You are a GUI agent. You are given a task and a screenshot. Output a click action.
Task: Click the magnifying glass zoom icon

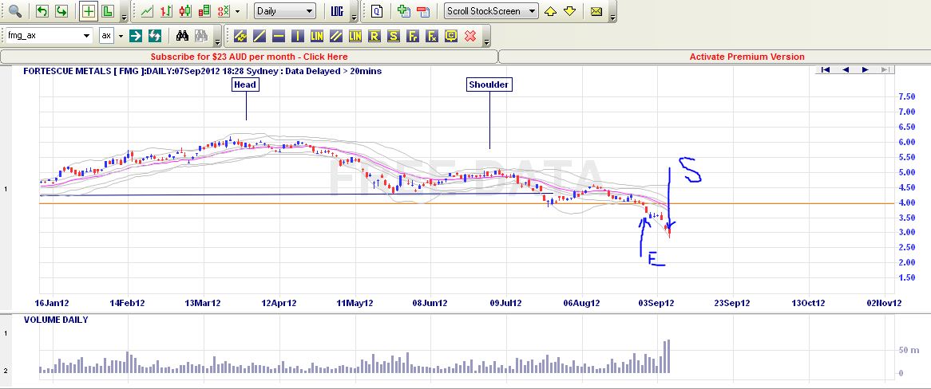tap(15, 10)
